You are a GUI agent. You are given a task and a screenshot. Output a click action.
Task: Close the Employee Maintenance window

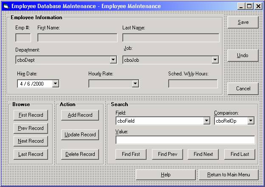(x=258, y=6)
